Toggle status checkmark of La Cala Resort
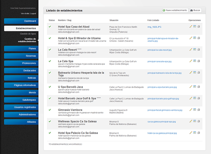 [x=50, y=49]
